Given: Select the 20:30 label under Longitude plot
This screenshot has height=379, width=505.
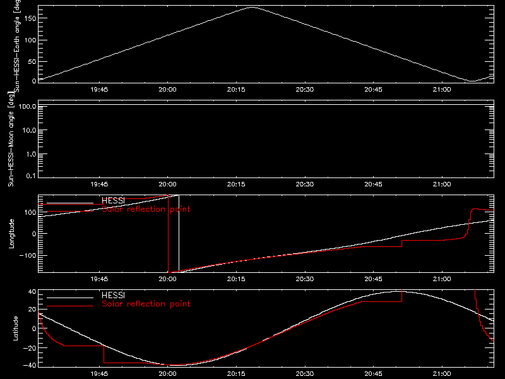Looking at the screenshot, I should coord(305,279).
